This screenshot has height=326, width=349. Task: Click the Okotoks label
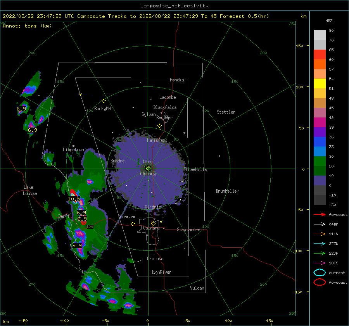(155, 259)
